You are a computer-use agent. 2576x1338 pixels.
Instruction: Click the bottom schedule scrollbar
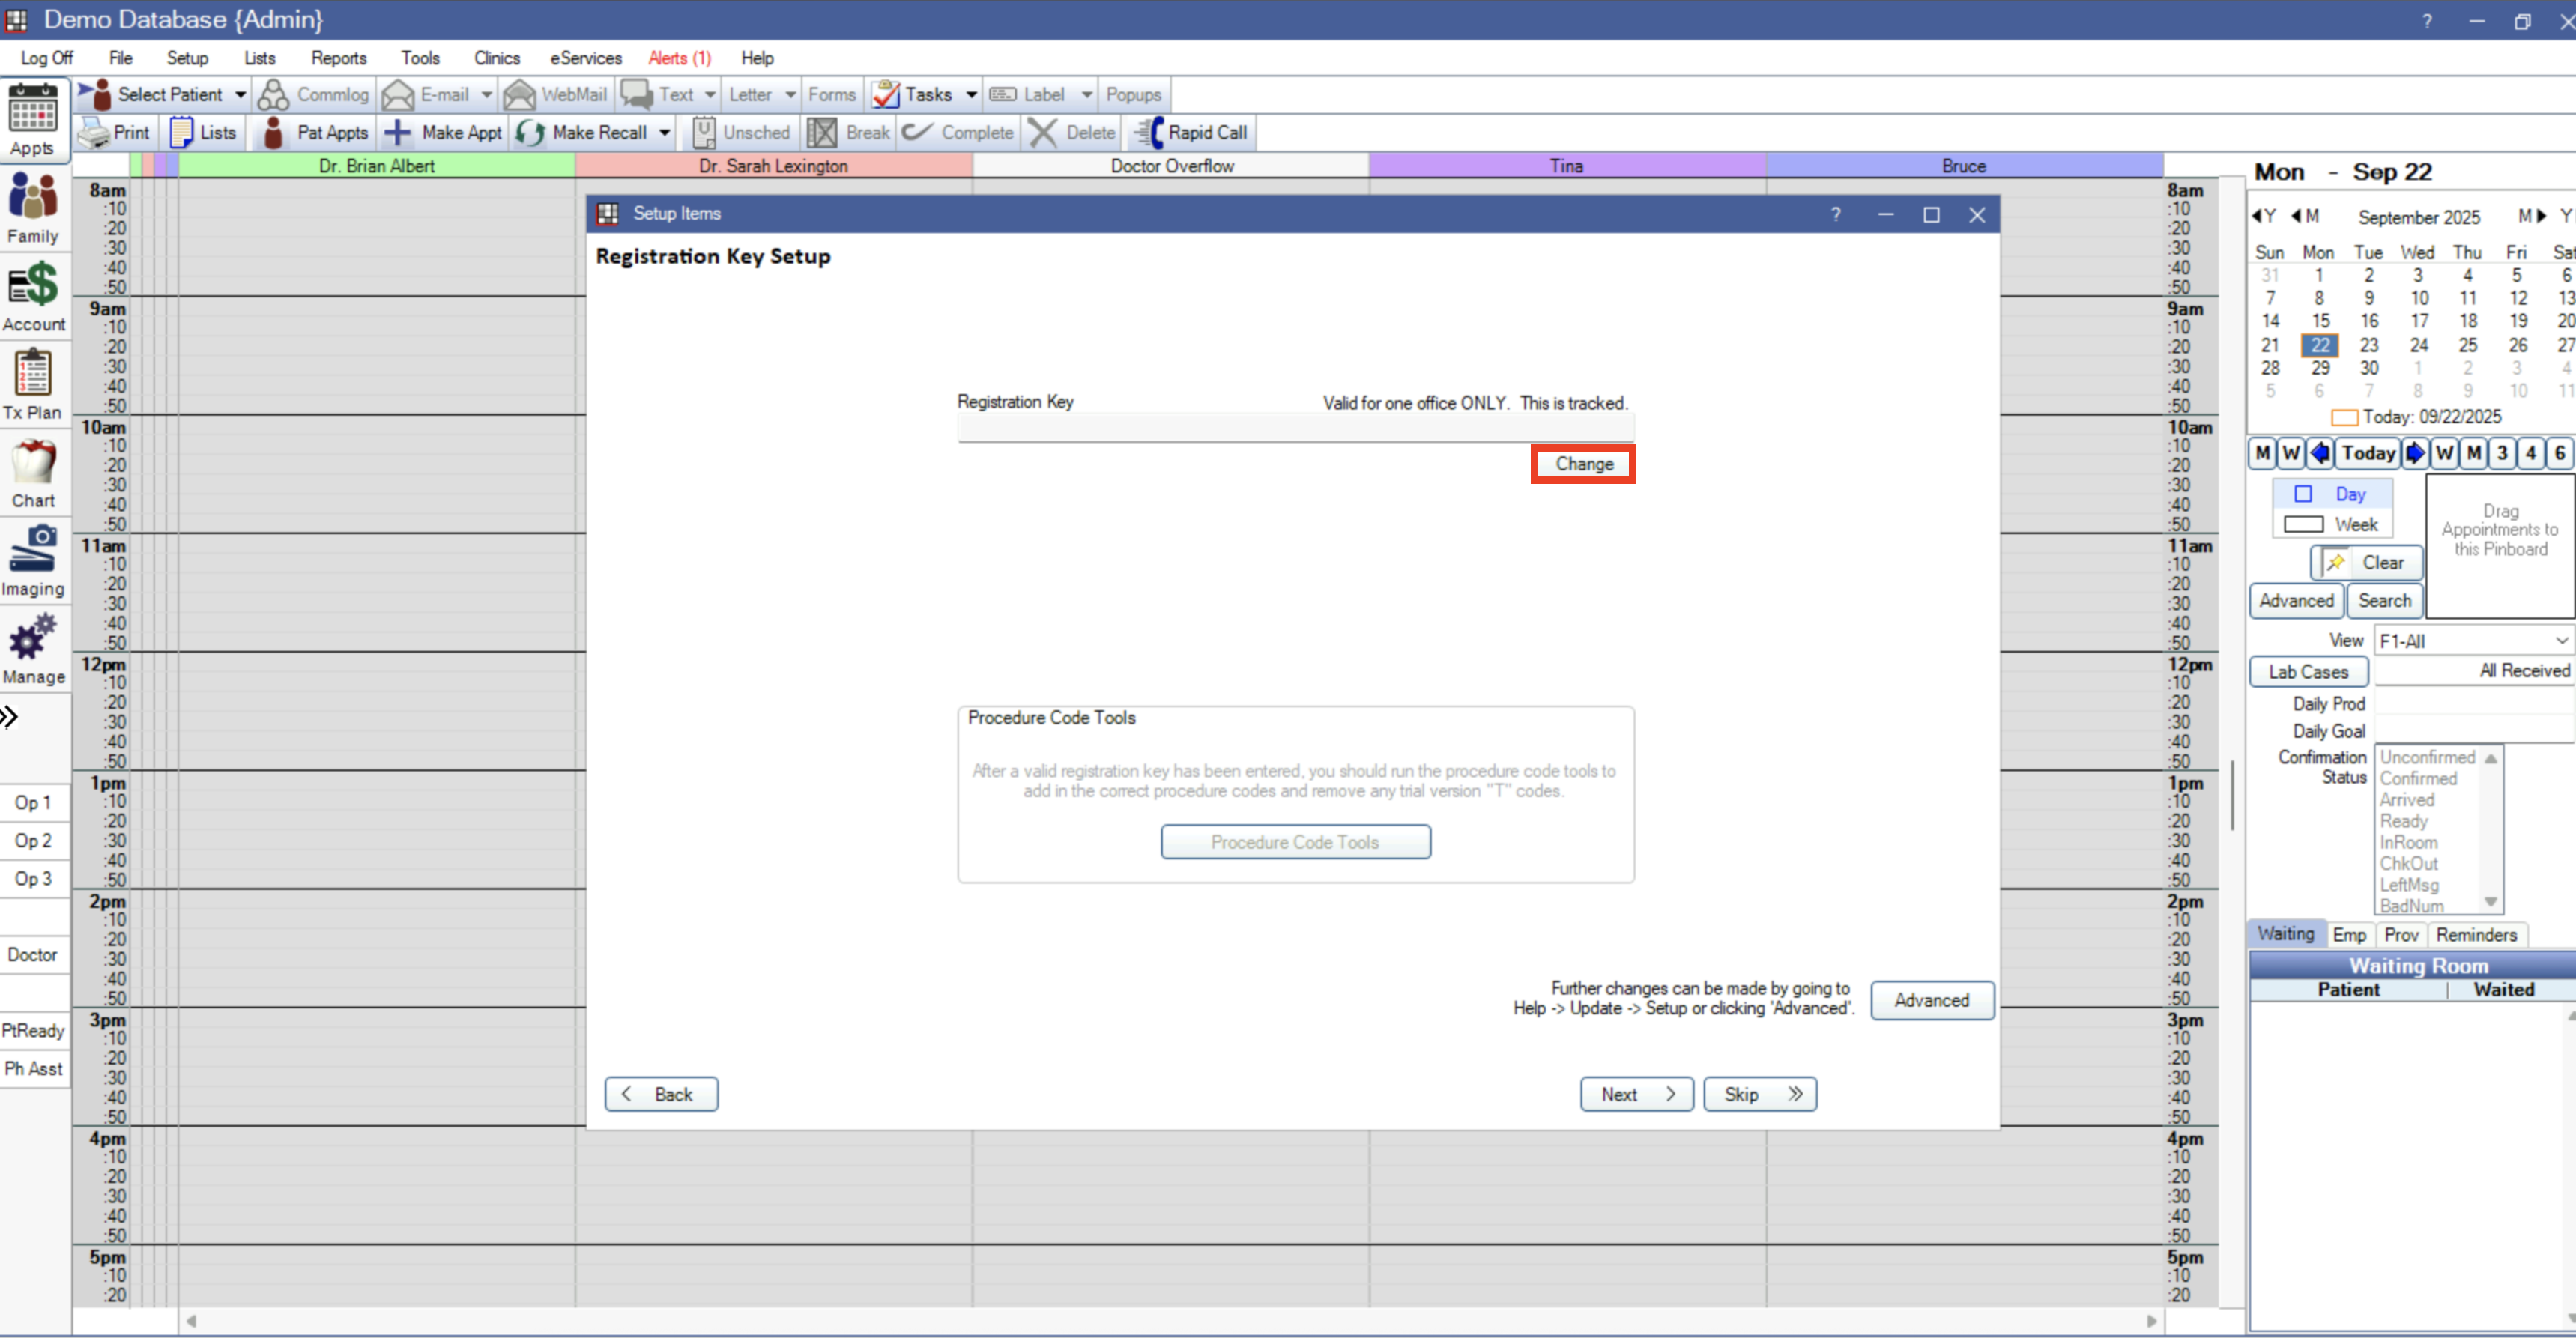(x=1170, y=1320)
